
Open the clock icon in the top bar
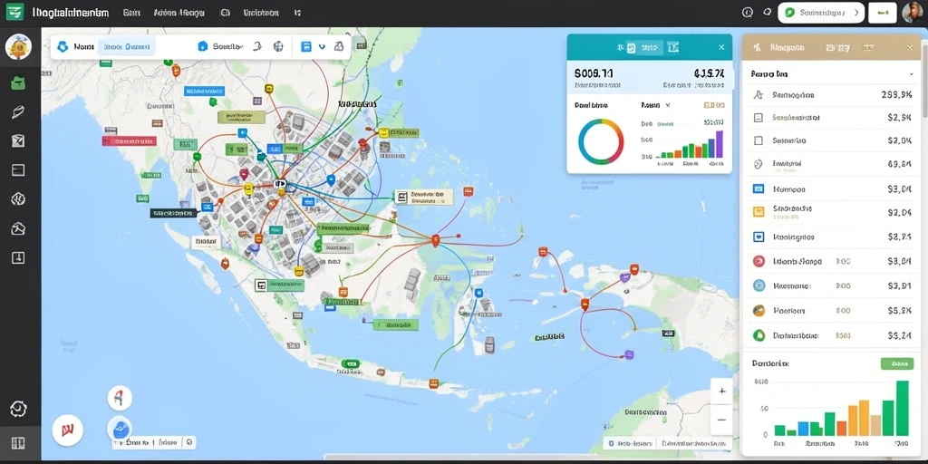pyautogui.click(x=747, y=12)
